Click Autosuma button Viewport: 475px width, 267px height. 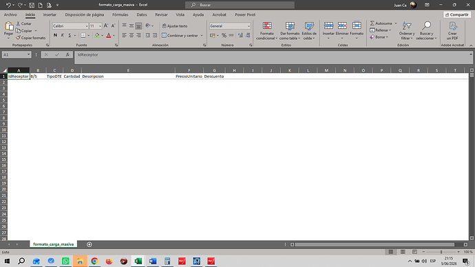(x=381, y=23)
